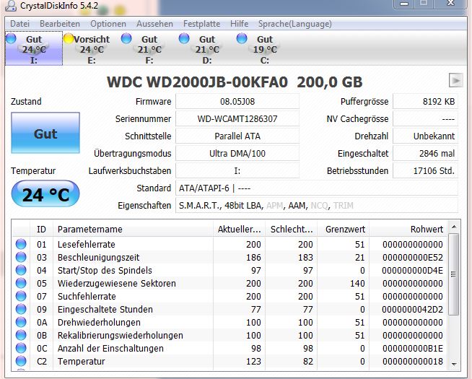This screenshot has height=379, width=472.
Task: Sort by the Parametername column header
Action: [x=133, y=229]
